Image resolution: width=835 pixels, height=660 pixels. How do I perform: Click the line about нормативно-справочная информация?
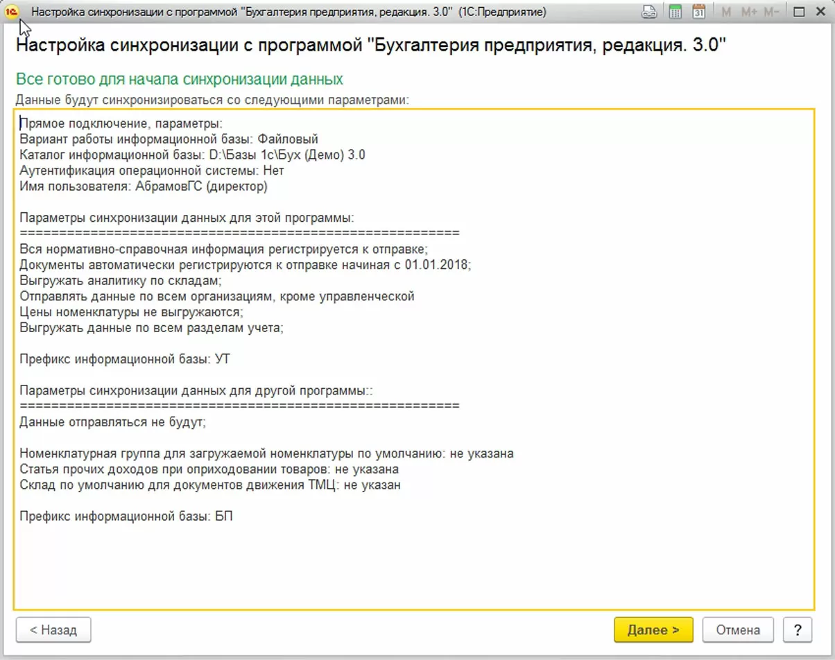click(223, 249)
